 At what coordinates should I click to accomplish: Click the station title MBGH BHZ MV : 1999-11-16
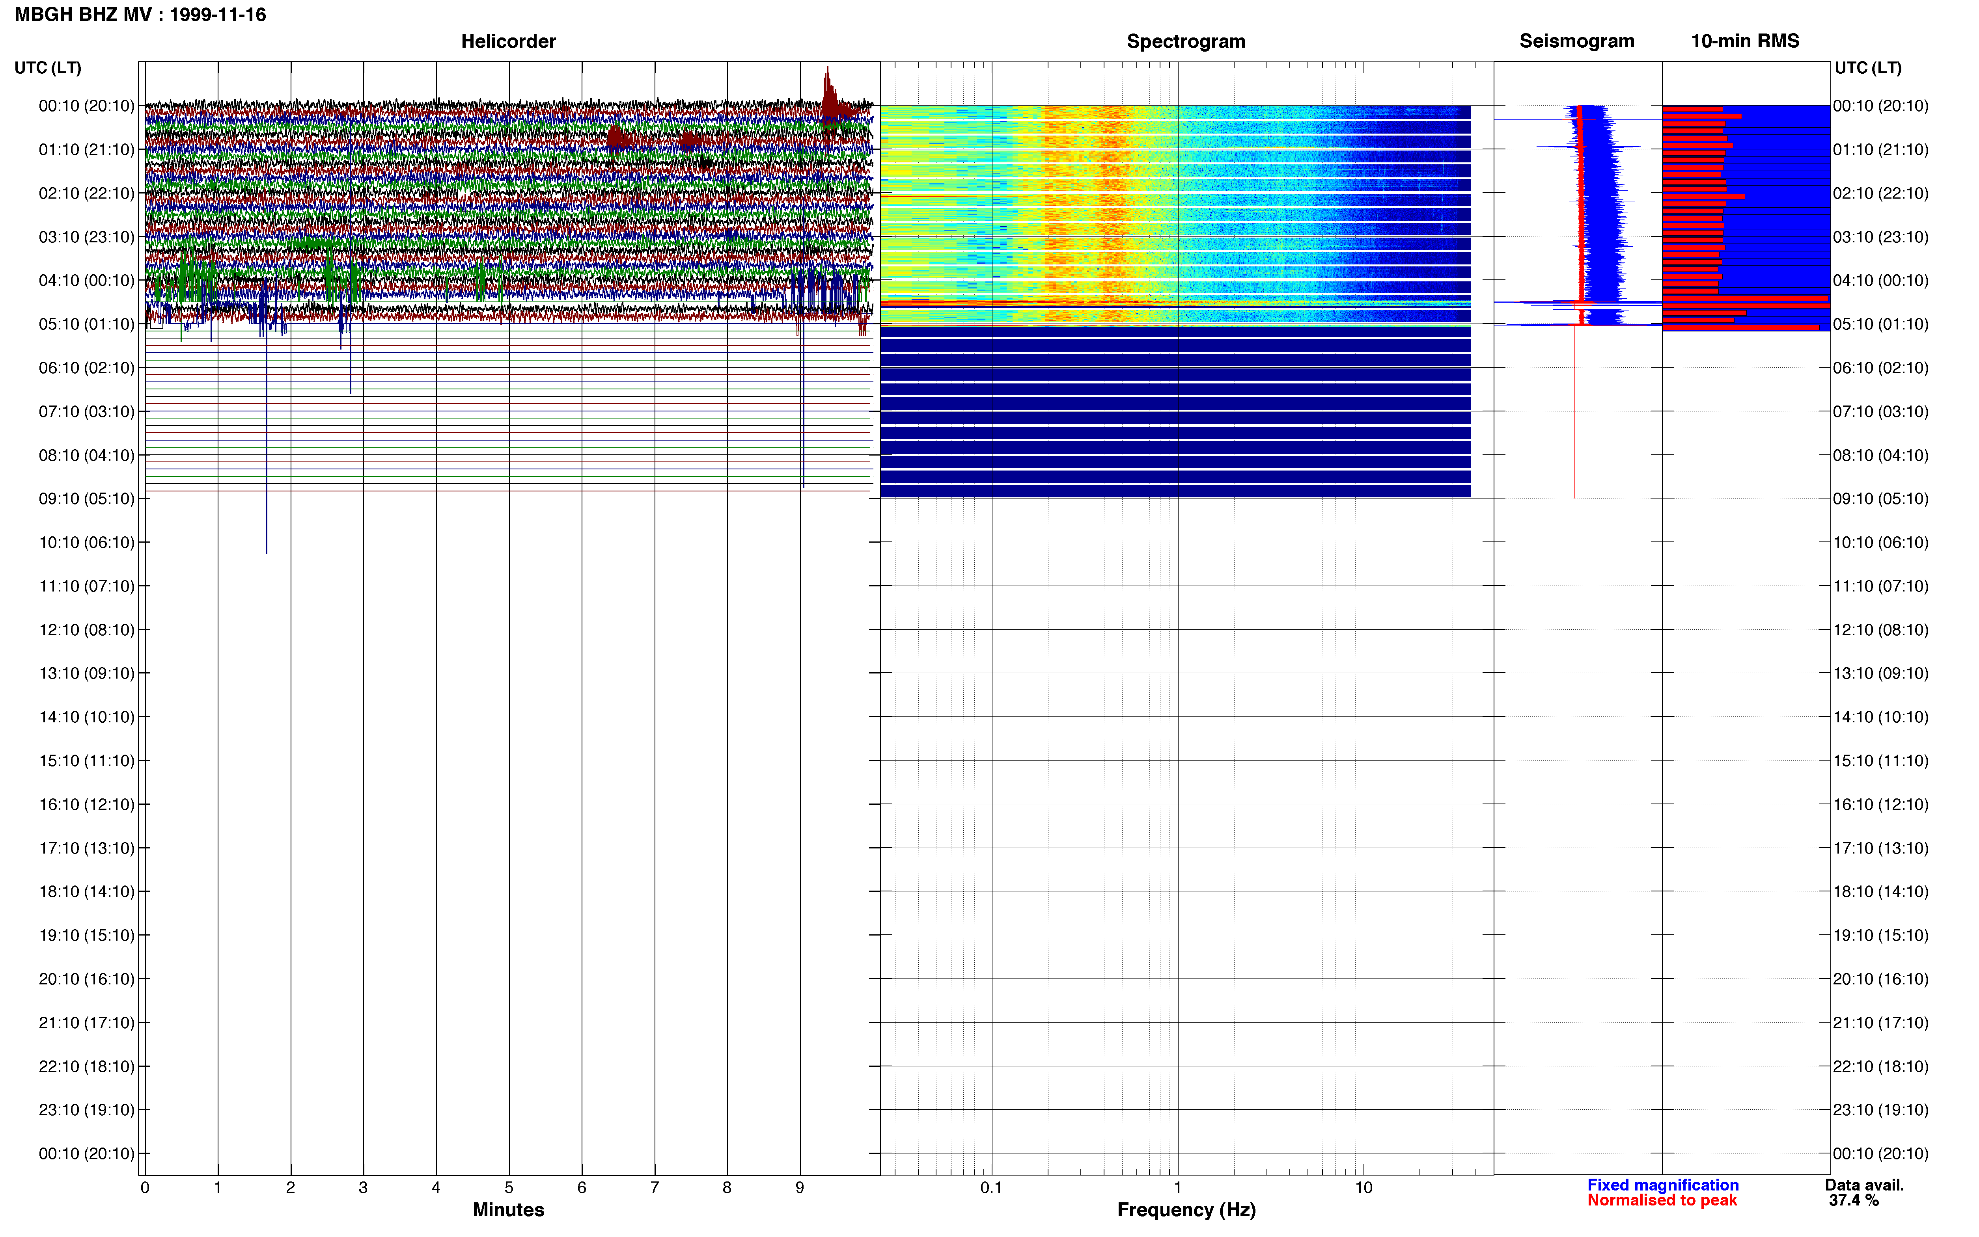pos(140,15)
